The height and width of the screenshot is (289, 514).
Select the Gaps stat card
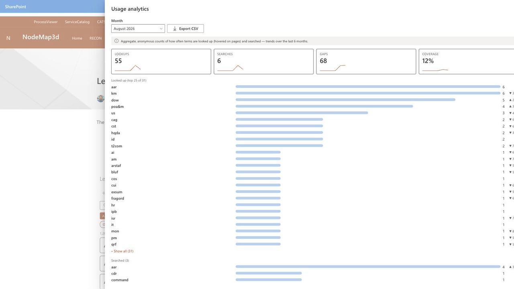click(x=366, y=61)
